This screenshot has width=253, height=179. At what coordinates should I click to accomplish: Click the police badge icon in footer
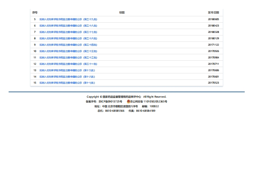129,101
